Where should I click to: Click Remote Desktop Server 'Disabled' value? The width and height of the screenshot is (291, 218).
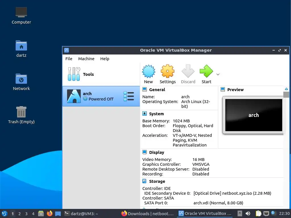(x=201, y=169)
